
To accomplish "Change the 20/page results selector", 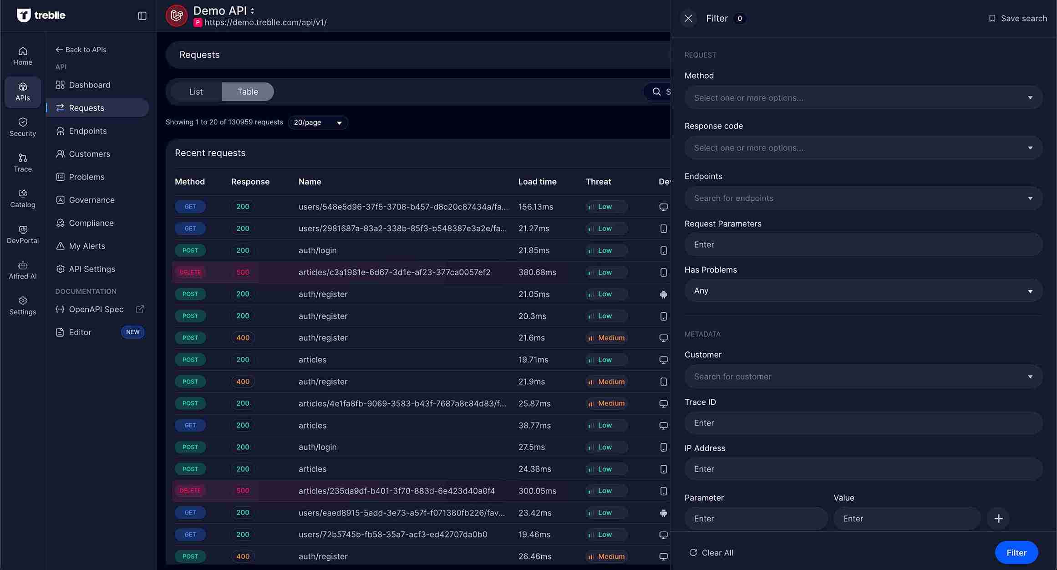I will 317,123.
